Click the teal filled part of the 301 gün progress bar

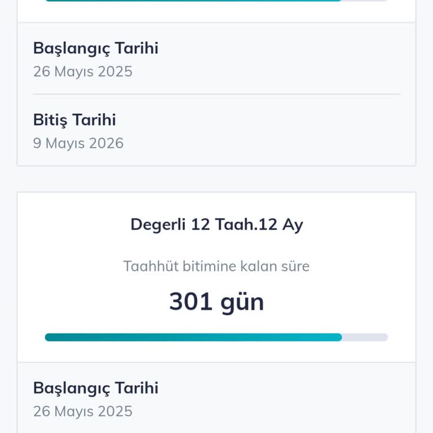193,337
